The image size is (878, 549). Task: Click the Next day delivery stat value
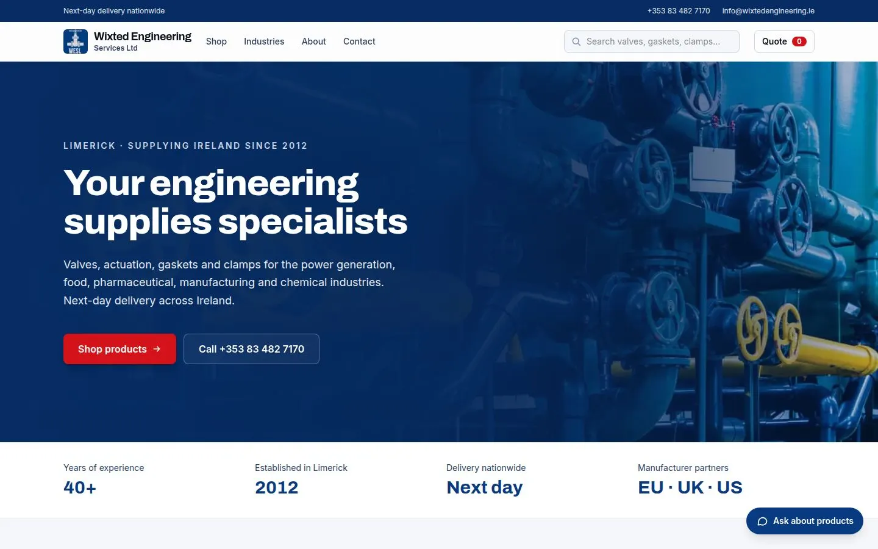point(485,487)
